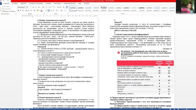
Task: Apply italic formatting in Font group
Action: pyautogui.click(x=21, y=10)
